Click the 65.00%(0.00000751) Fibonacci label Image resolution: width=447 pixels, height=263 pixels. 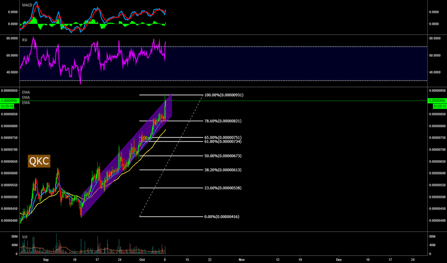click(223, 137)
